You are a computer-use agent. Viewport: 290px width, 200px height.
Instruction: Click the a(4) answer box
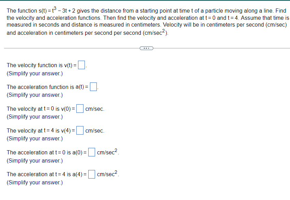click(91, 174)
